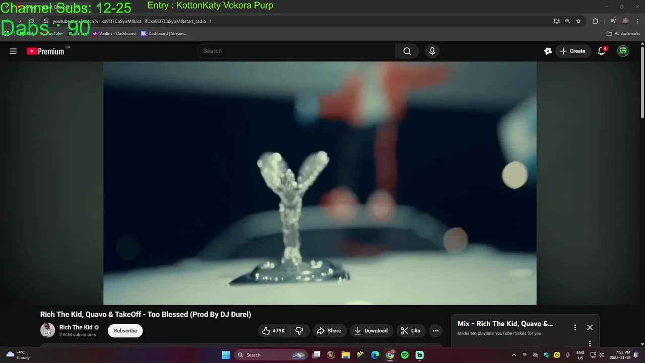Create a clip with the Clip button
The image size is (645, 363).
pyautogui.click(x=410, y=331)
